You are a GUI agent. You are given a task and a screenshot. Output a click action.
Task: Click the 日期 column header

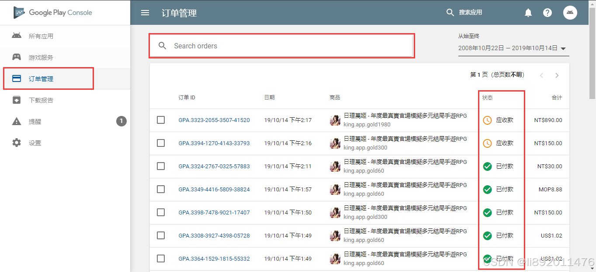(270, 97)
